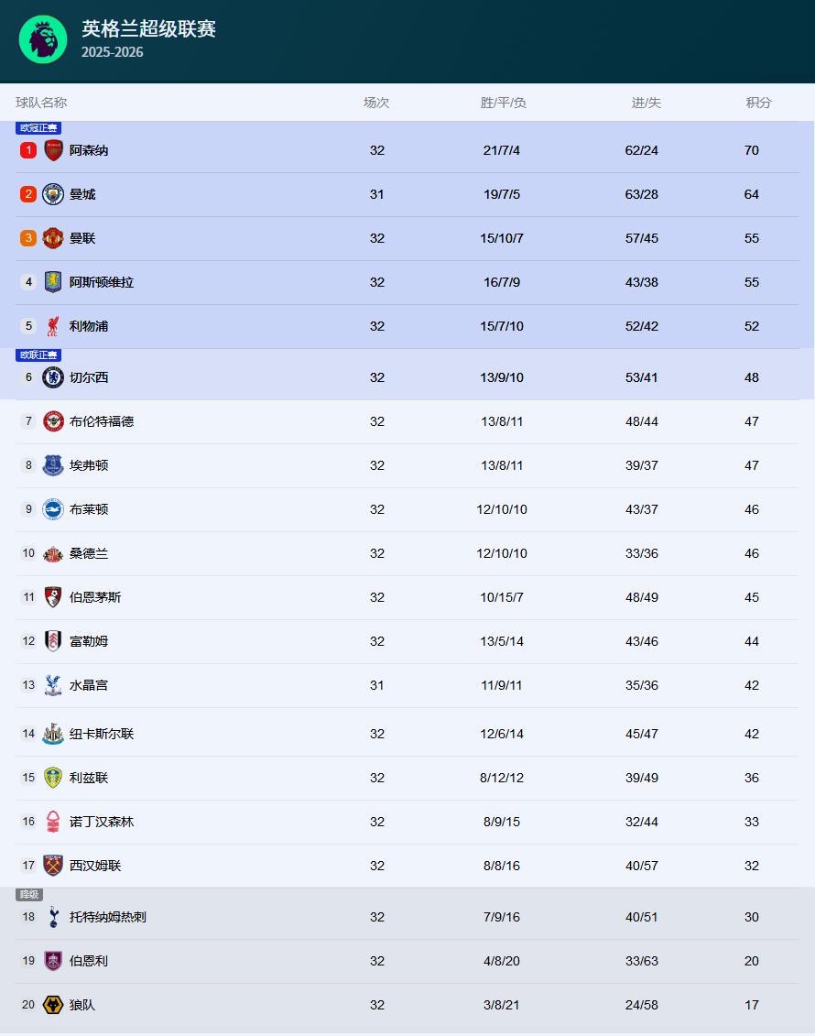Open the 水晶宫 team link
815x1036 pixels.
[89, 685]
